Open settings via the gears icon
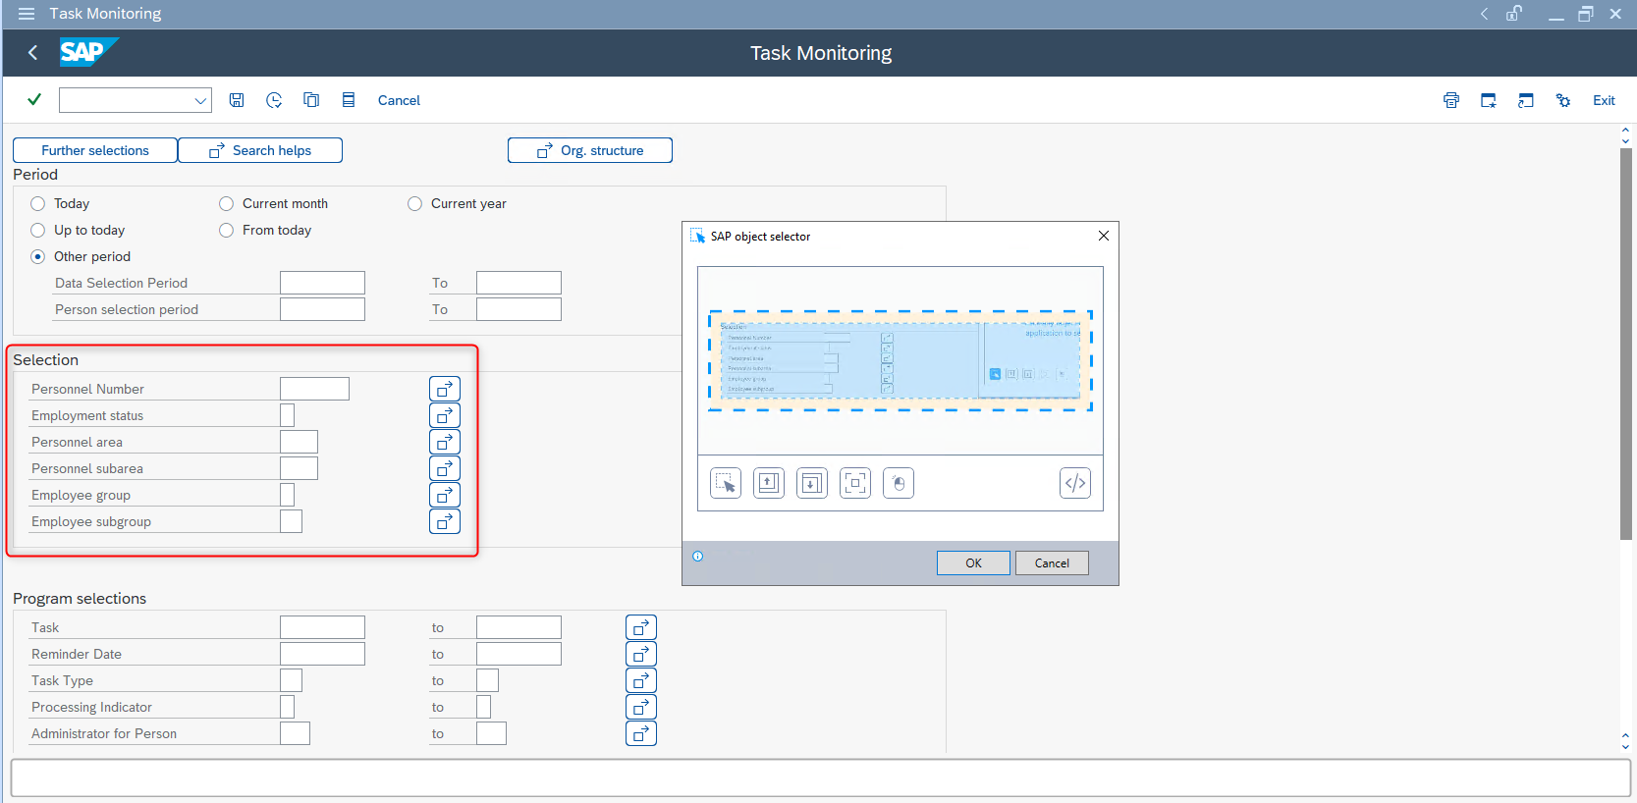1637x803 pixels. [1563, 100]
